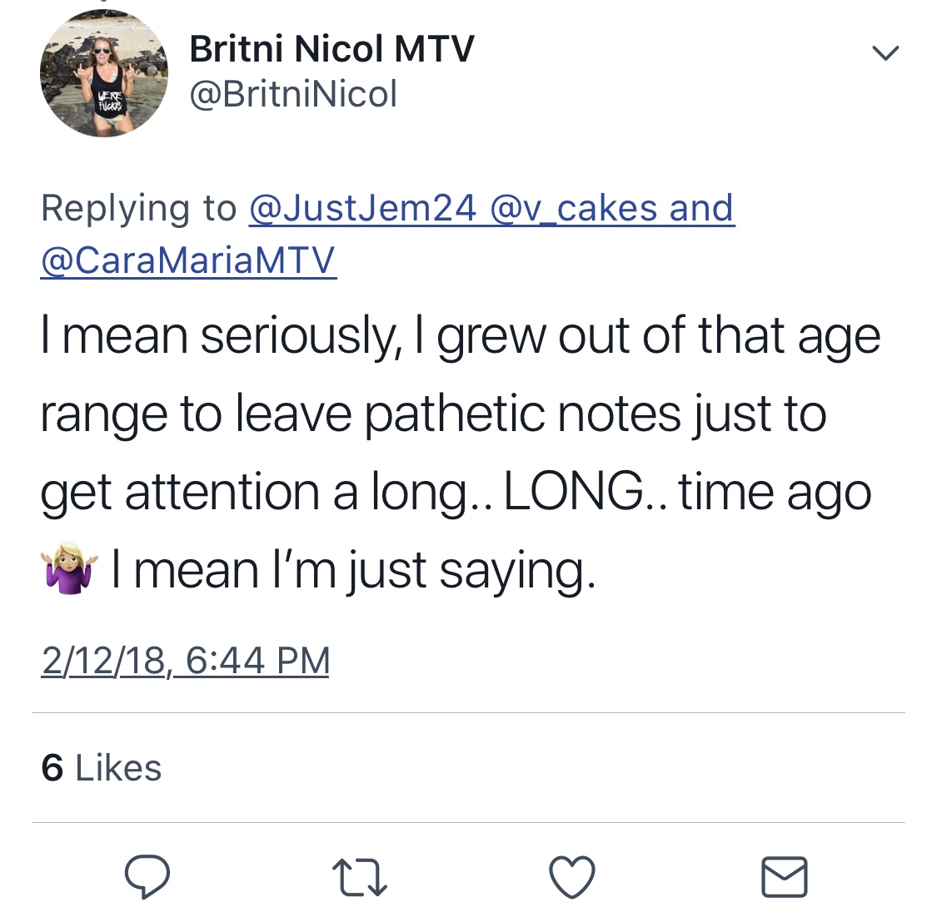Viewport: 937px width, 917px height.
Task: Select the 'Britni Nicol MTV' display name
Action: [x=331, y=49]
